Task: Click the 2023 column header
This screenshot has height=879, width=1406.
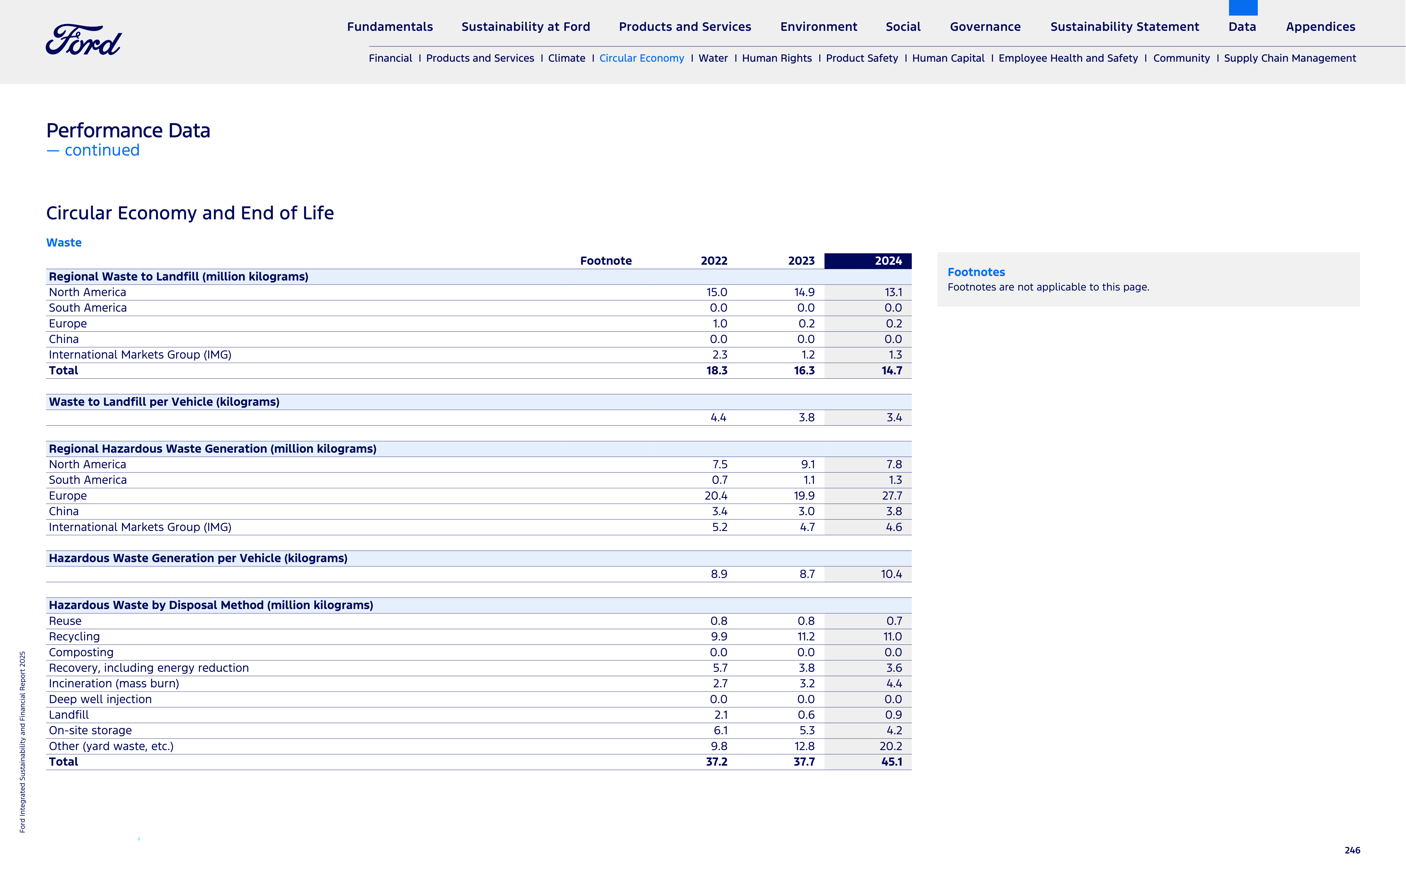Action: [x=801, y=261]
